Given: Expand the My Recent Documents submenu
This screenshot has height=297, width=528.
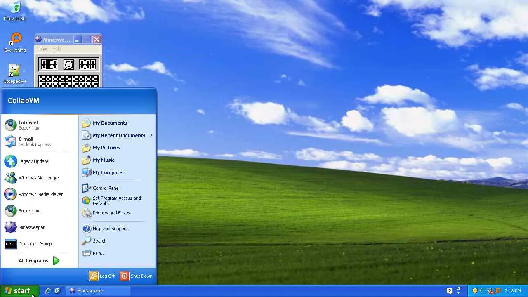Looking at the screenshot, I should 117,135.
